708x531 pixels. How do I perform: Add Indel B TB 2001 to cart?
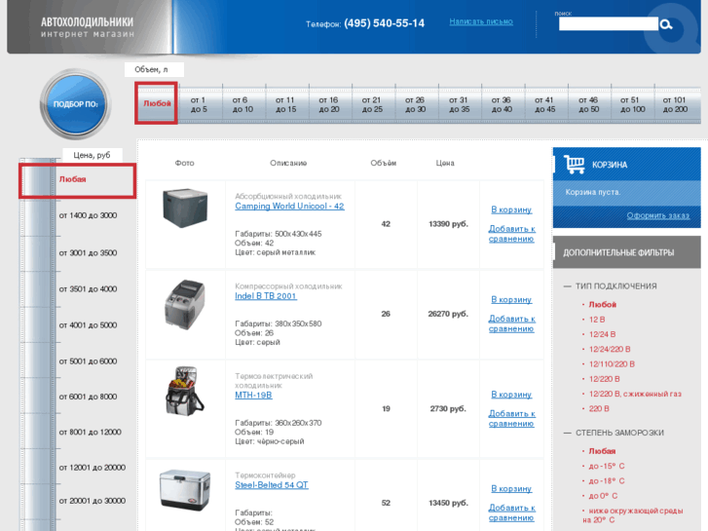[x=511, y=300]
